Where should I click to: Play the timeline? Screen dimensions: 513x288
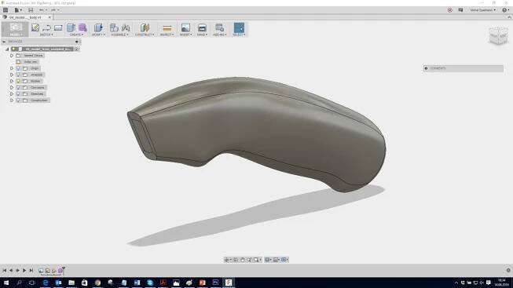pos(24,271)
